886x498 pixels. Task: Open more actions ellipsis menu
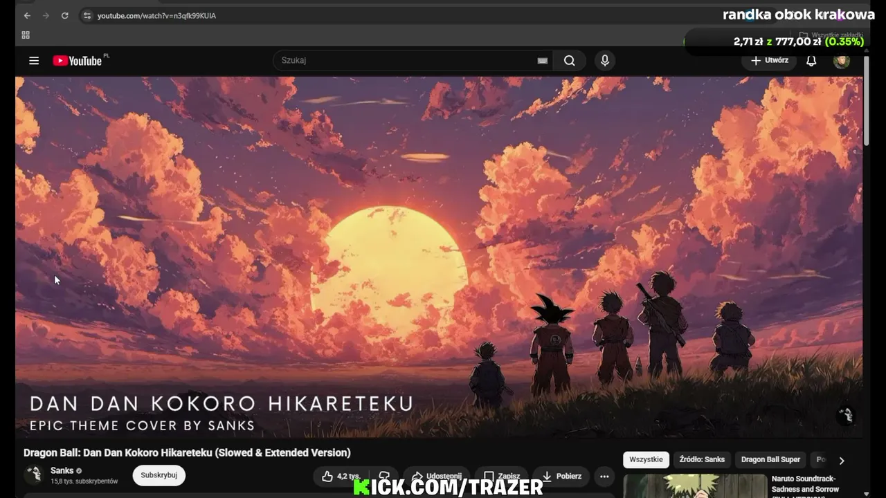(604, 476)
